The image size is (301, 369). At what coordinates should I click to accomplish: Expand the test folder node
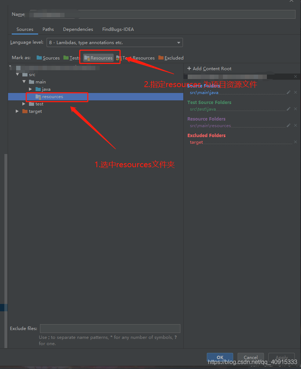pos(23,104)
